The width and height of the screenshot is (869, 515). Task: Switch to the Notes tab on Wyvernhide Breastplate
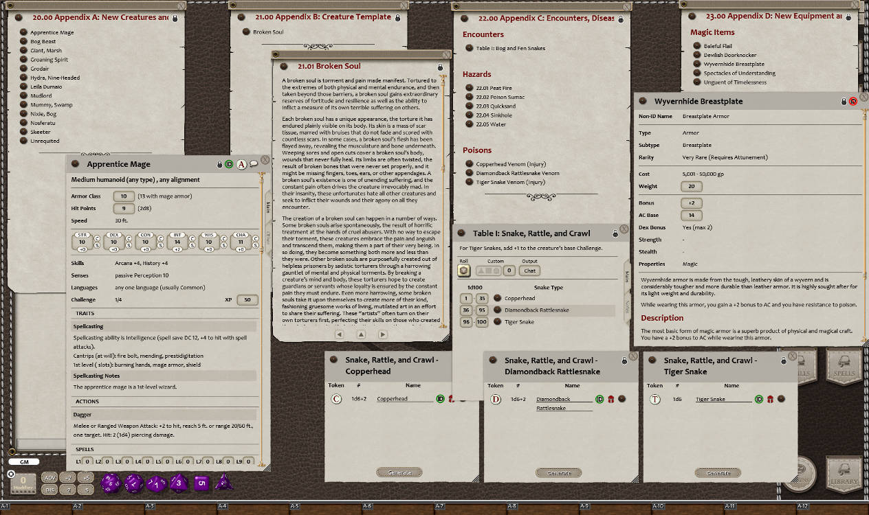point(626,307)
